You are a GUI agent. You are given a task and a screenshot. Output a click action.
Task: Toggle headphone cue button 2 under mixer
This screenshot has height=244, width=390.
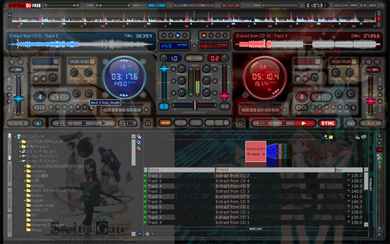224,107
